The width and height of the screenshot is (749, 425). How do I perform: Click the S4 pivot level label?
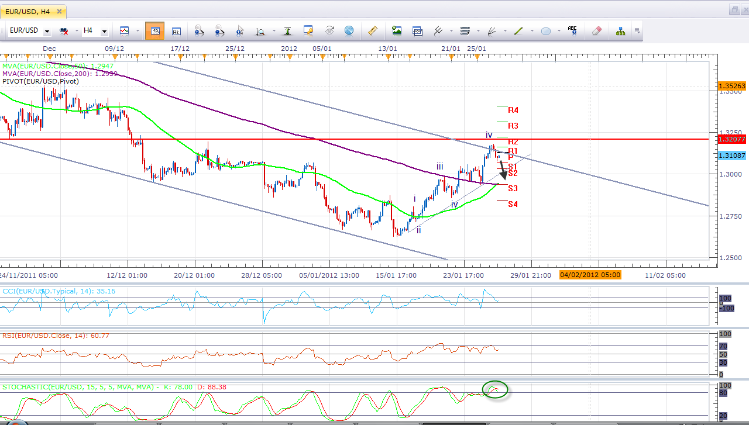pos(513,204)
